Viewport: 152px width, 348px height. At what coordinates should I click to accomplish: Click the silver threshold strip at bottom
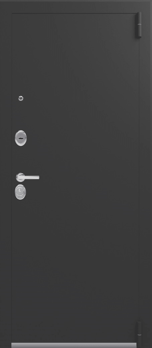coord(75,345)
